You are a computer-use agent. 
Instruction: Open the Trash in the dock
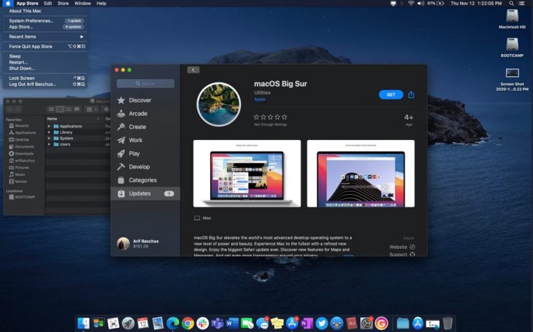[x=448, y=323]
